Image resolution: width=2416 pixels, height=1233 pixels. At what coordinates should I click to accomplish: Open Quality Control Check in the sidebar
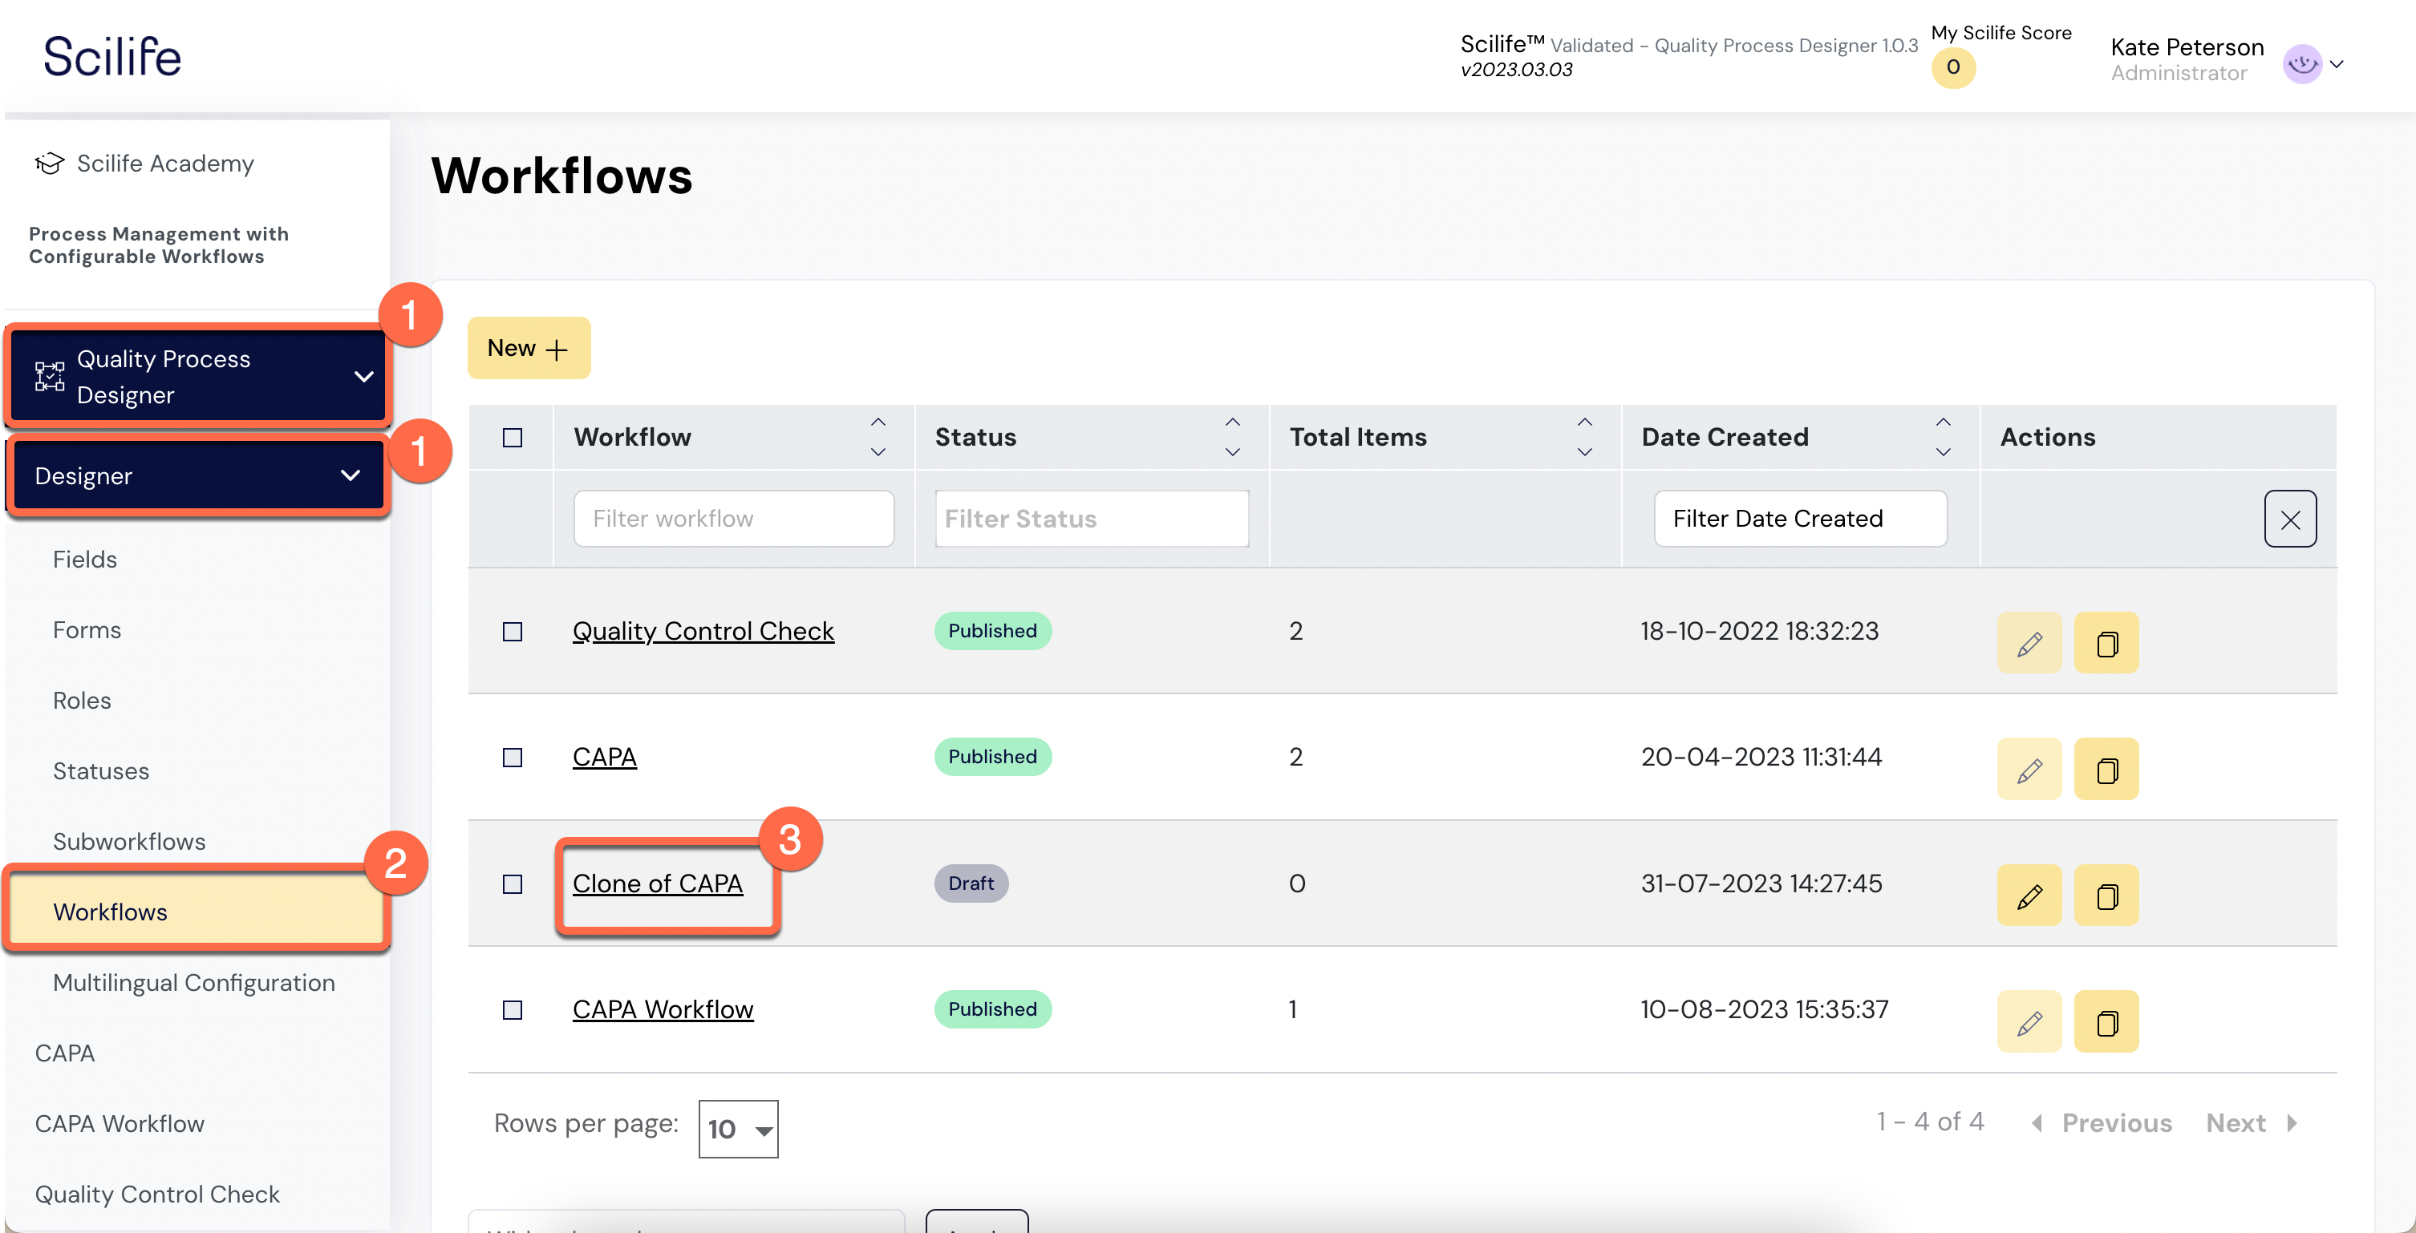(156, 1194)
